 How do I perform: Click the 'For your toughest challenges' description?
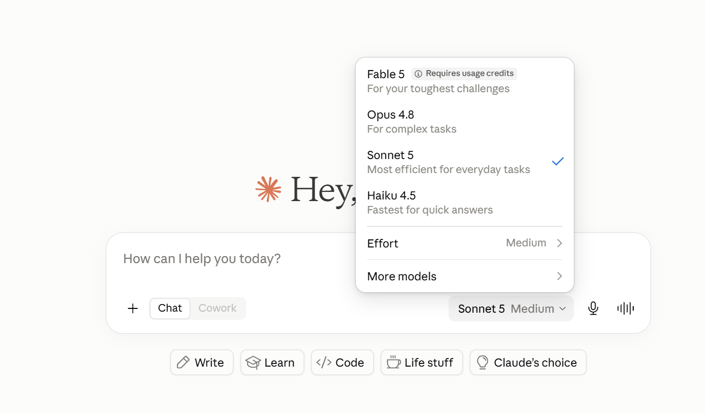(438, 89)
